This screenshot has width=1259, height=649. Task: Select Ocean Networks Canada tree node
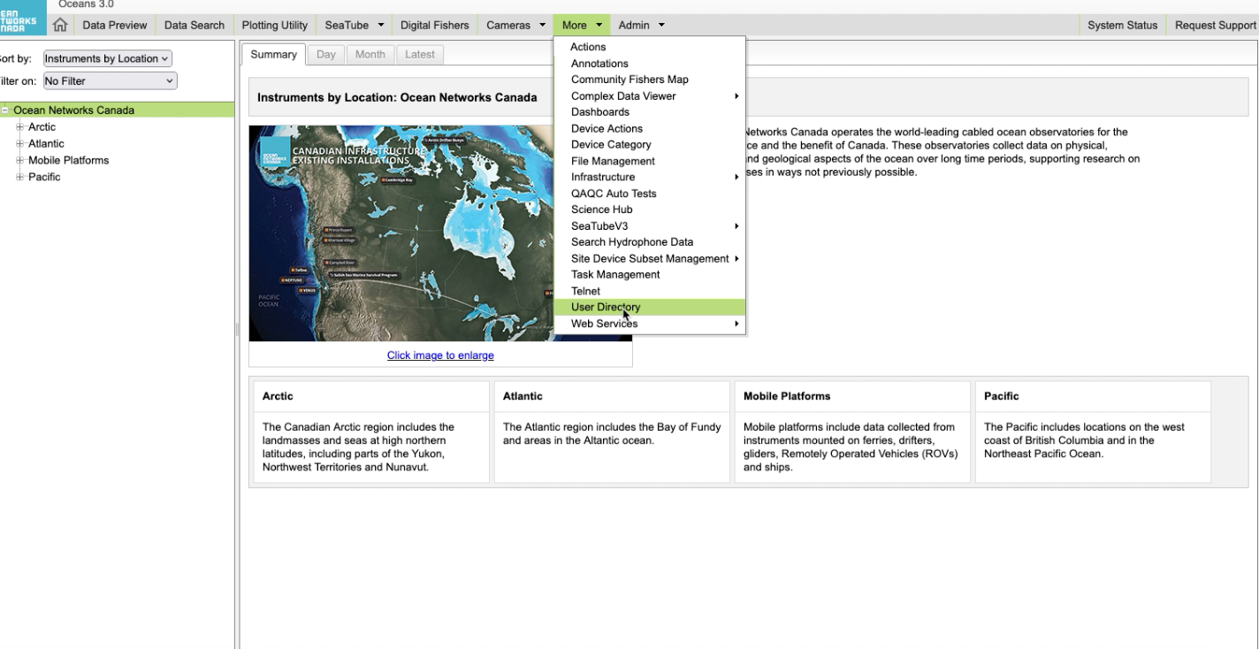[74, 111]
